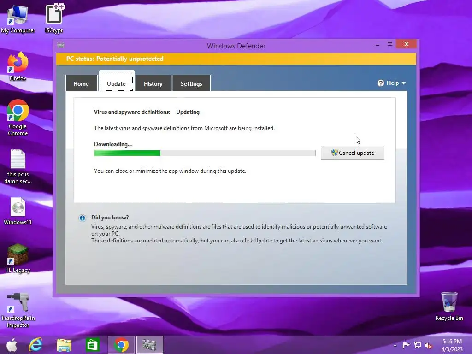Minimize the Windows Defender window
The image size is (472, 354).
[378, 45]
